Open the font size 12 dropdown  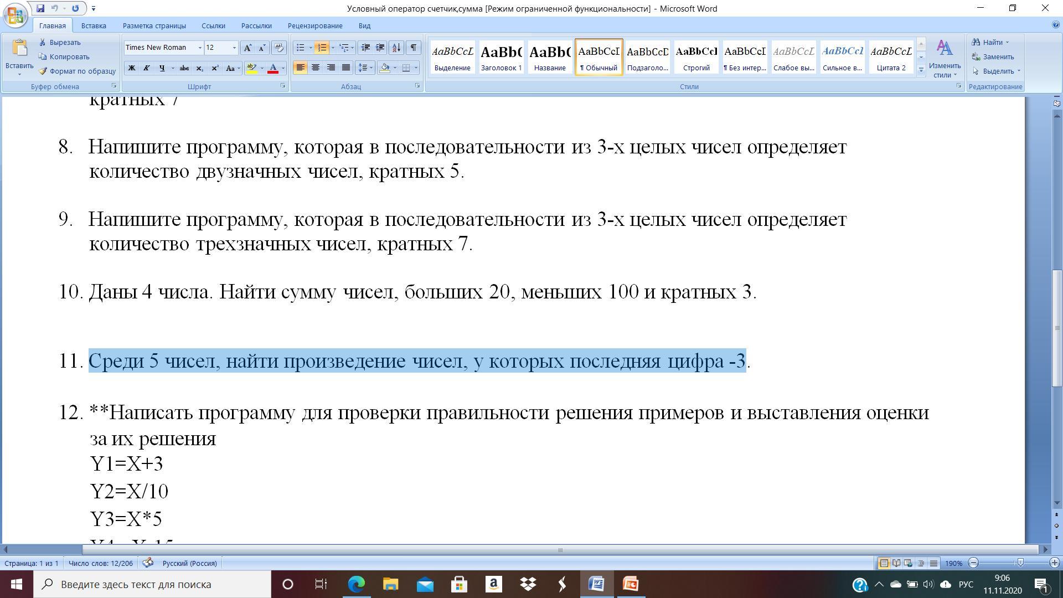[234, 48]
